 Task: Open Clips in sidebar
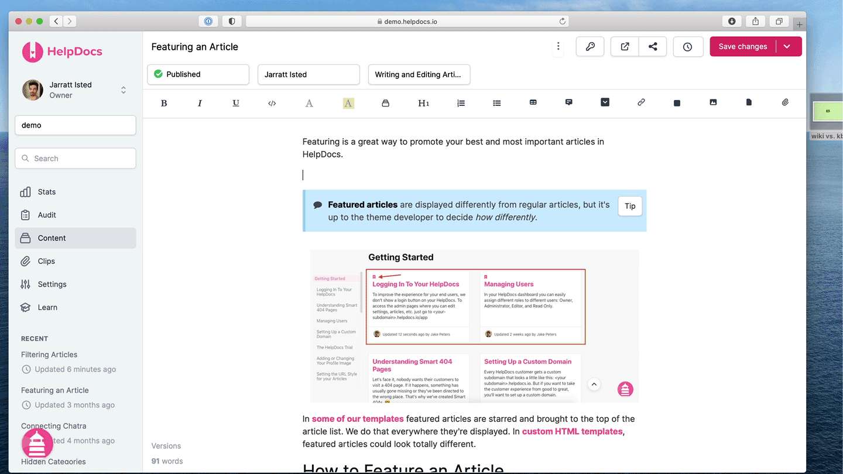pos(76,261)
